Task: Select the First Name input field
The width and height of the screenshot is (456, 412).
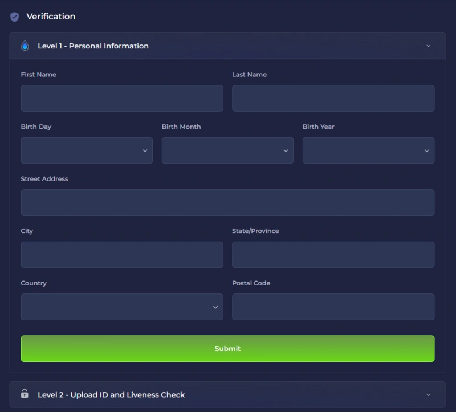Action: tap(122, 98)
